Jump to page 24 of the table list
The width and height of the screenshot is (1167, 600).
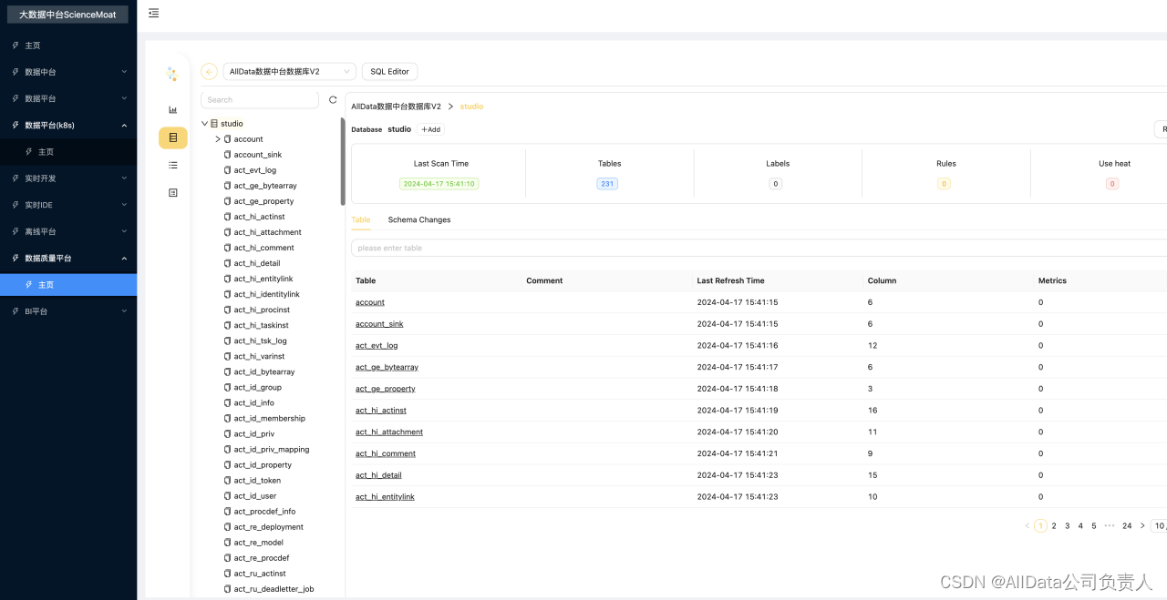(x=1127, y=525)
